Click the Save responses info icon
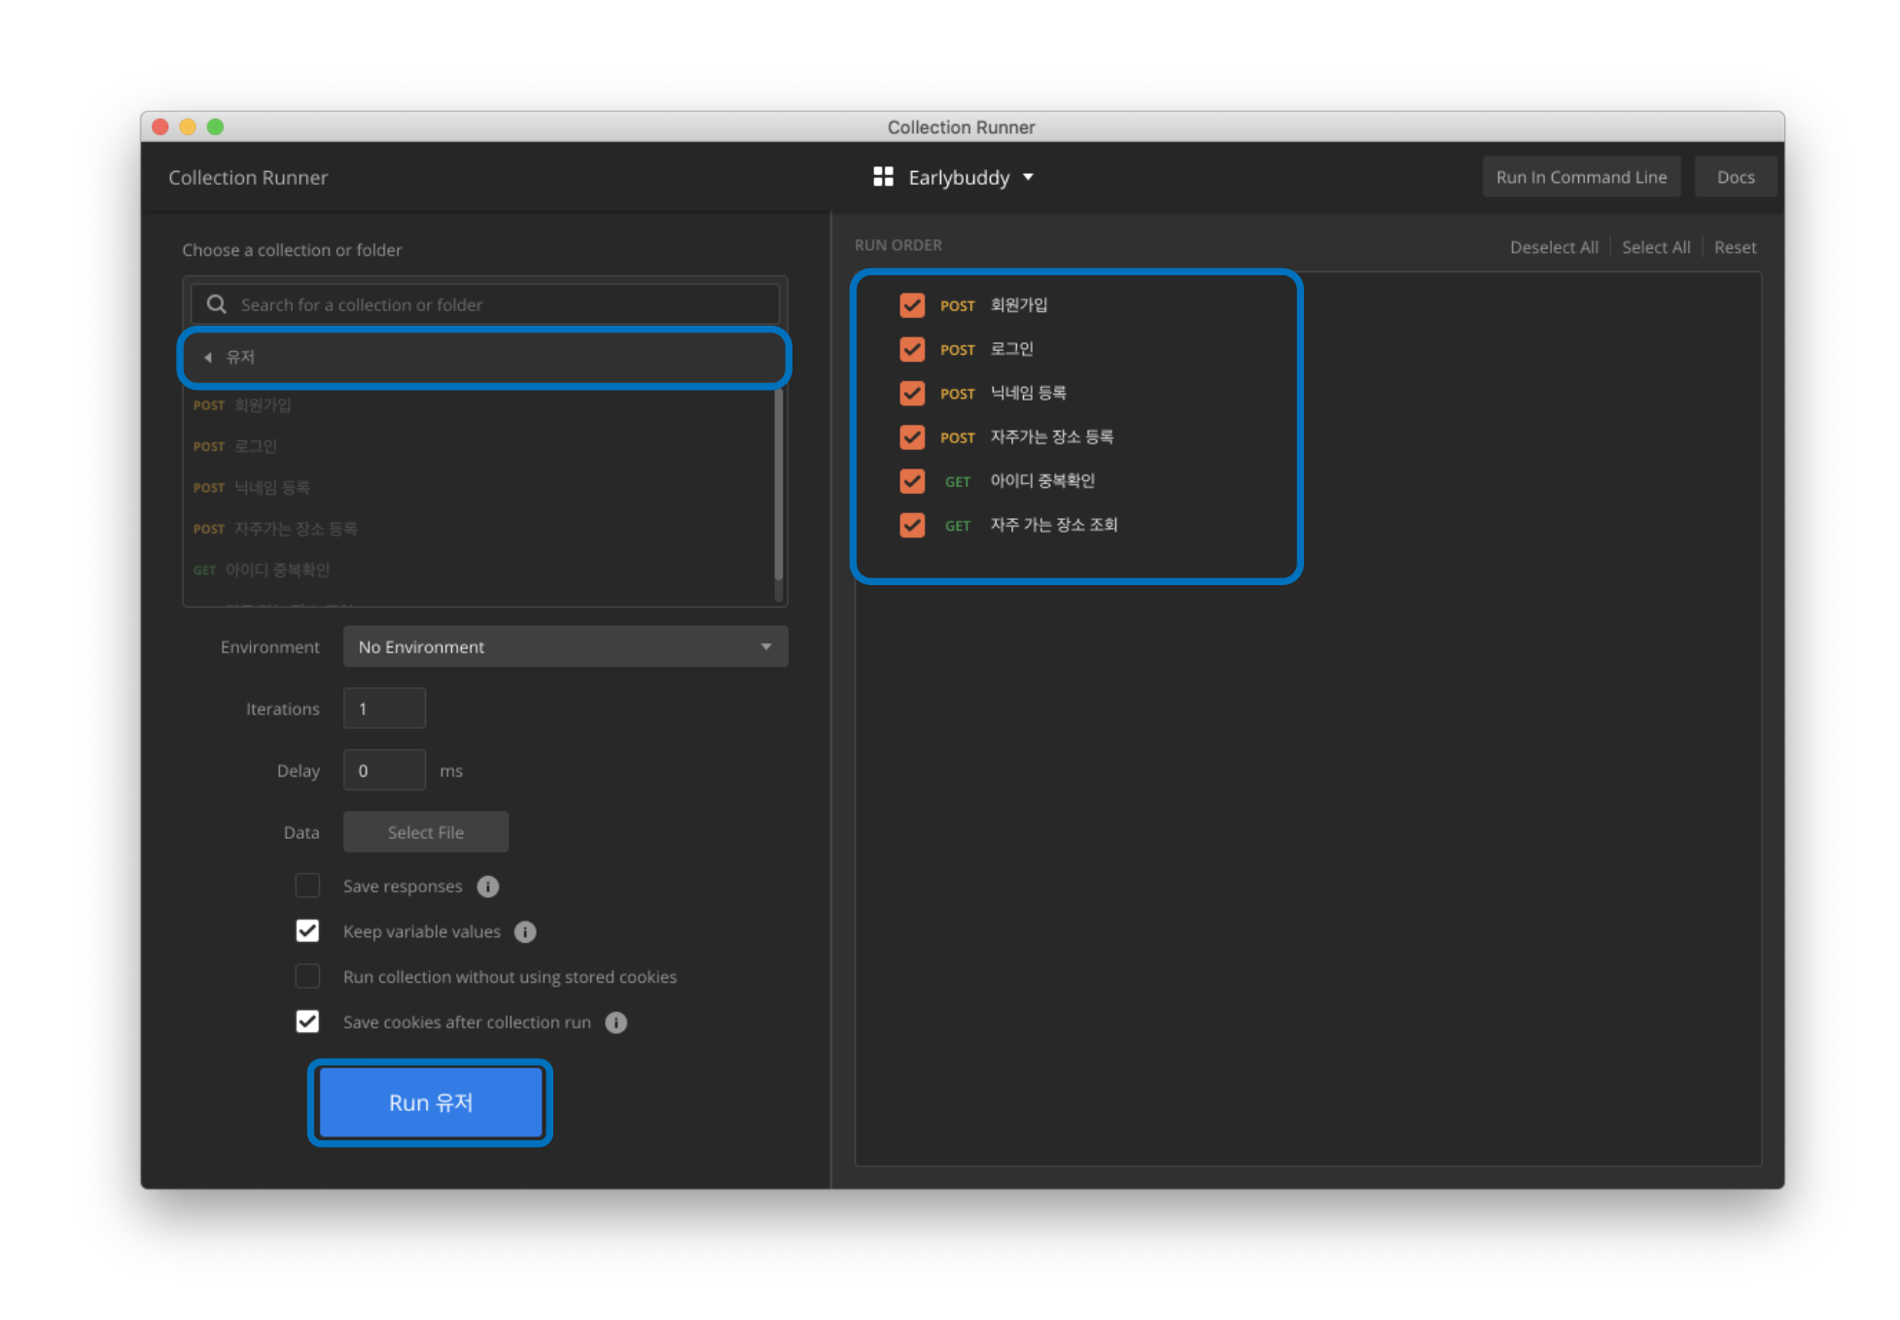1900x1320 pixels. coord(488,886)
